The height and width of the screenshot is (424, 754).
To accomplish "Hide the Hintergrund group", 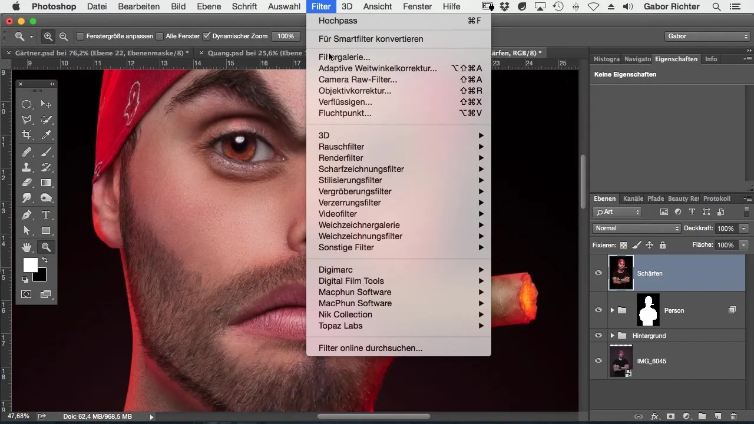I will [598, 336].
